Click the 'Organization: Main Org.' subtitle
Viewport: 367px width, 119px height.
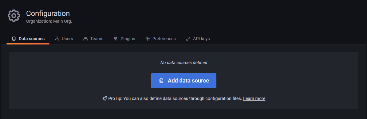[x=49, y=21]
